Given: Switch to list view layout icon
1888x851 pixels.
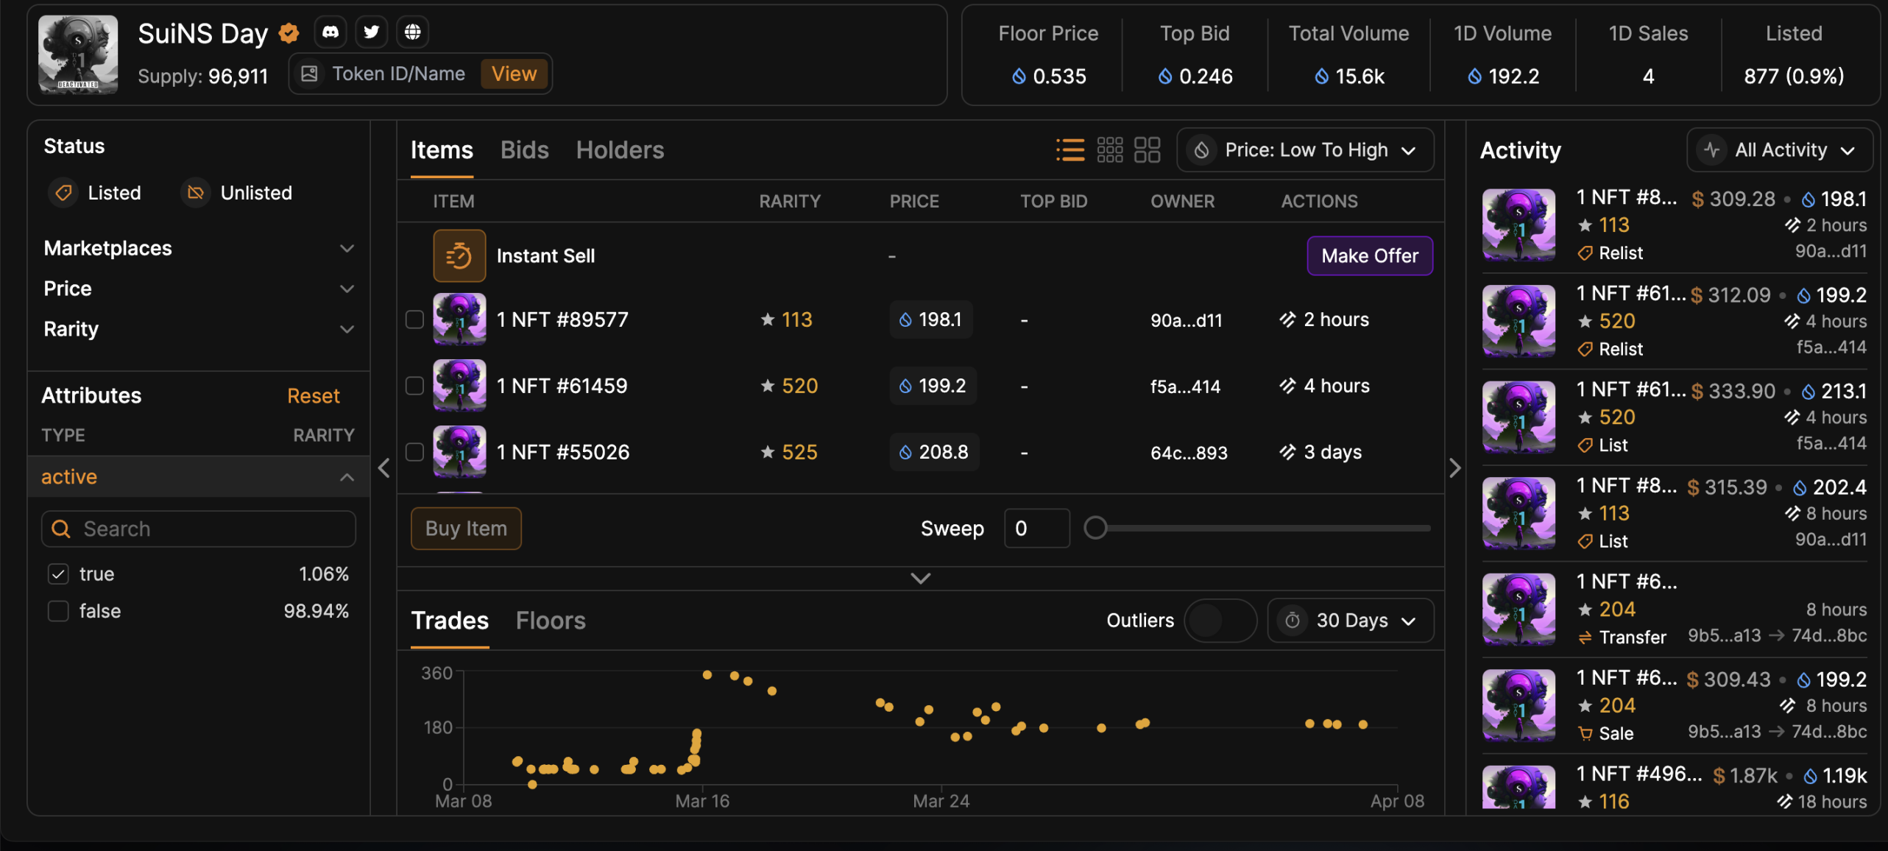Looking at the screenshot, I should pyautogui.click(x=1070, y=150).
